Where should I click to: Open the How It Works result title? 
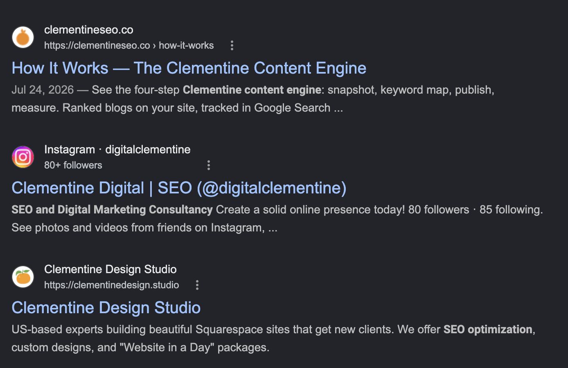click(189, 68)
